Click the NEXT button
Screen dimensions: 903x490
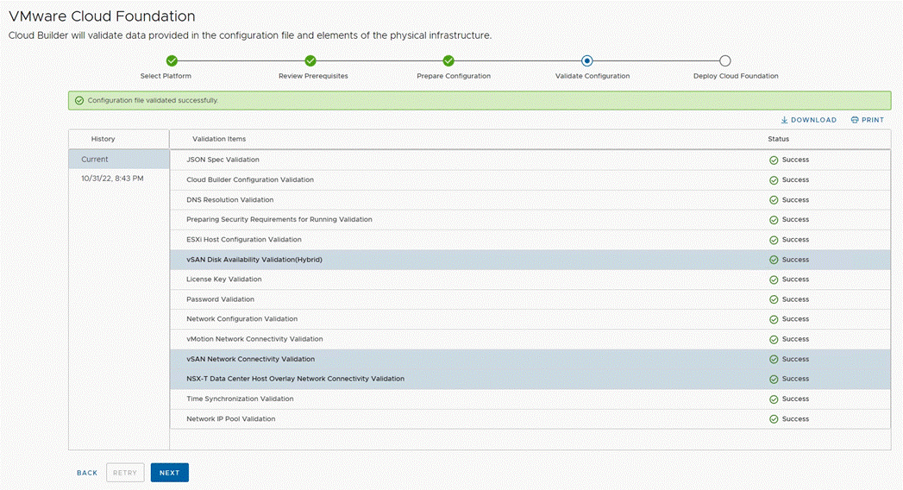[x=169, y=473]
